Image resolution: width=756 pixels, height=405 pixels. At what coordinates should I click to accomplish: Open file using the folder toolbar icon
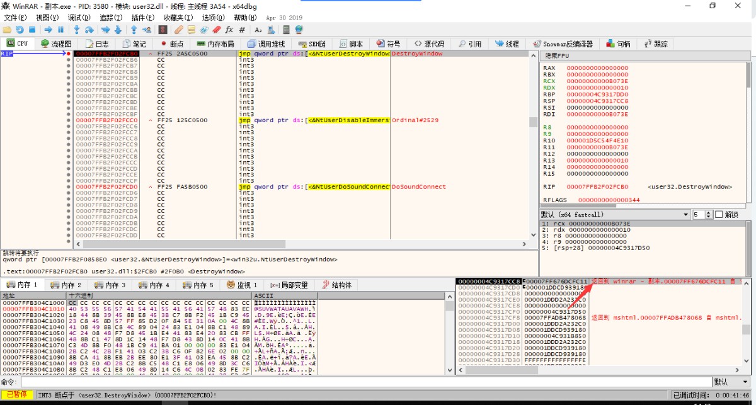coord(7,30)
